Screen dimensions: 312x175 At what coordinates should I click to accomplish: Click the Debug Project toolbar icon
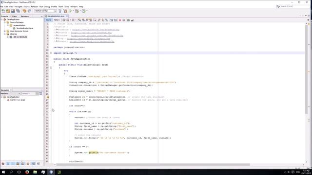coord(77,11)
